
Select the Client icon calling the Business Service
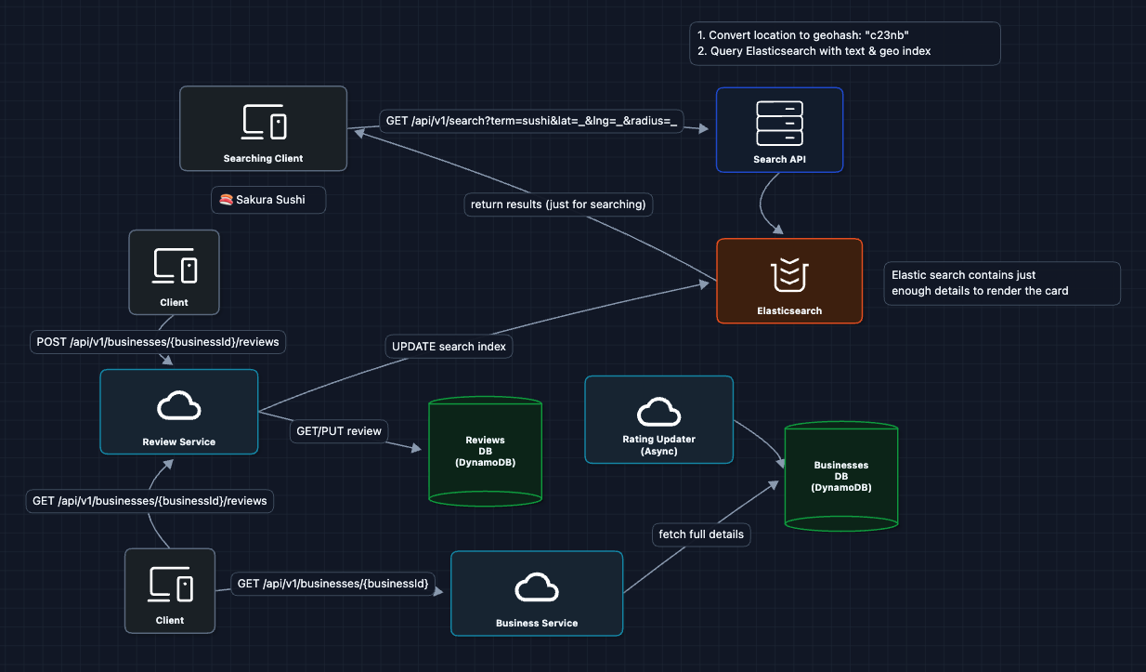[x=170, y=585]
